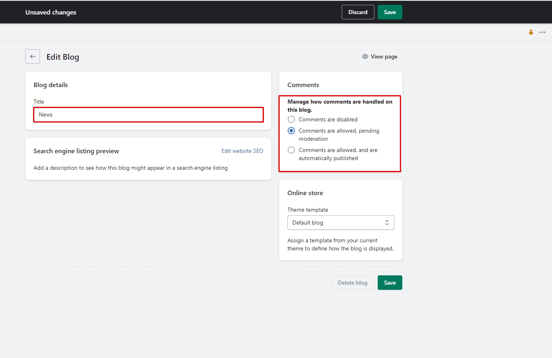Open the three-dot more options menu
Screen dimensions: 552x358
(x=542, y=32)
